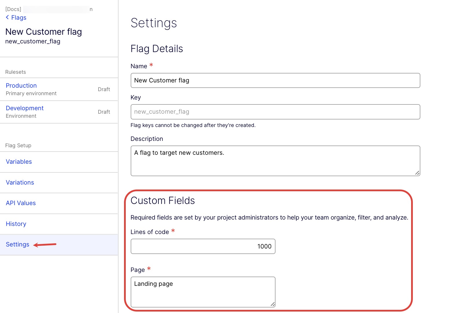Open the Production ruleset

click(21, 86)
